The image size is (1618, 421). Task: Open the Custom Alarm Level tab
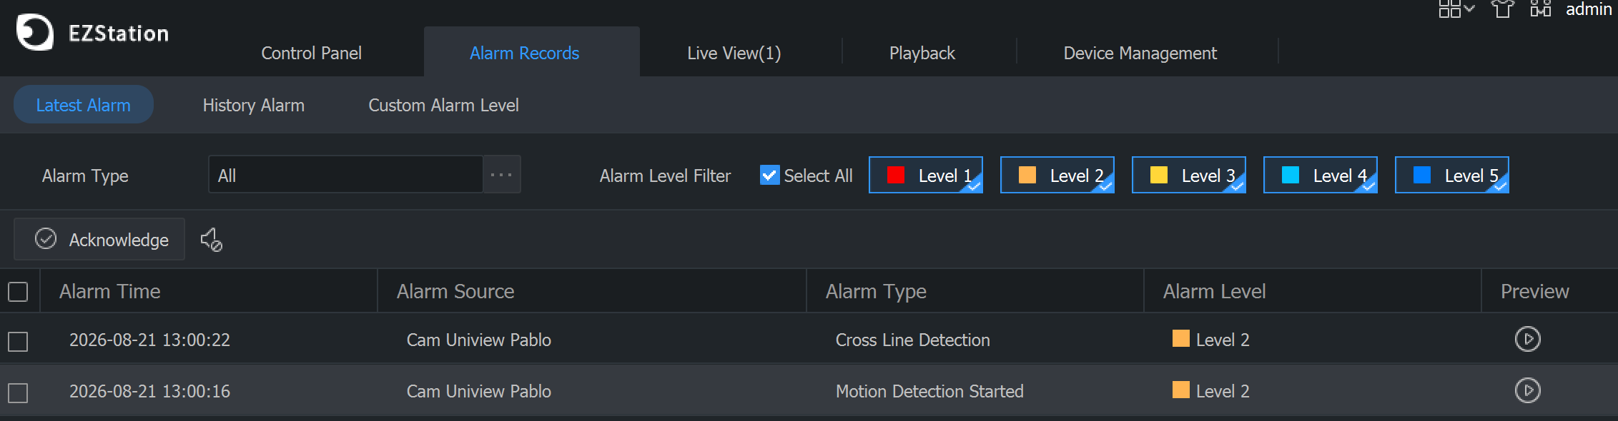pyautogui.click(x=443, y=105)
